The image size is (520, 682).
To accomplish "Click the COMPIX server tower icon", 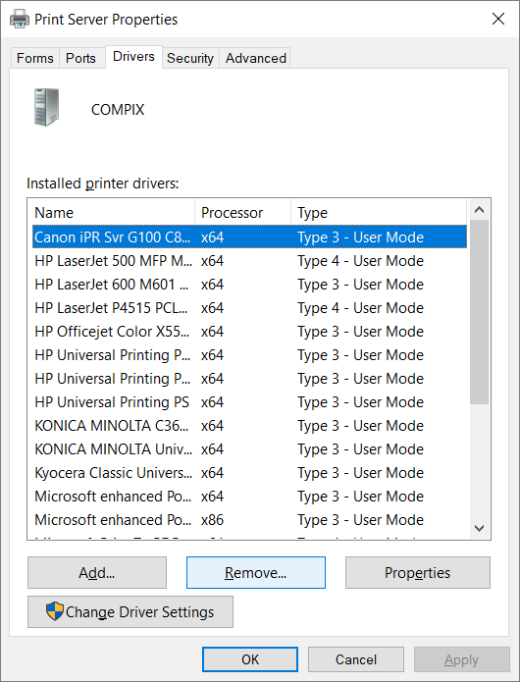I will [46, 108].
